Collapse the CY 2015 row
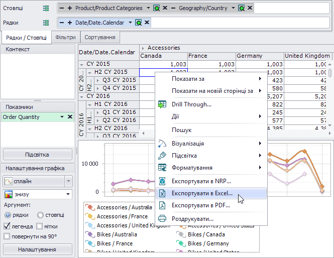 [x=81, y=64]
